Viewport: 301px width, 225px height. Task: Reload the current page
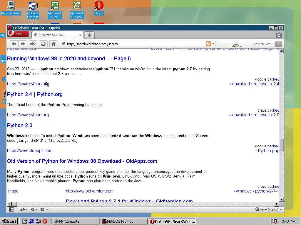43,44
